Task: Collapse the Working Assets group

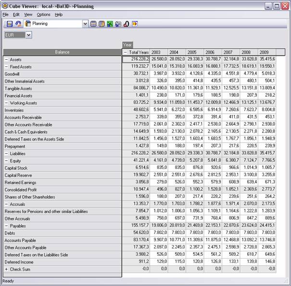Action: (x=6, y=103)
